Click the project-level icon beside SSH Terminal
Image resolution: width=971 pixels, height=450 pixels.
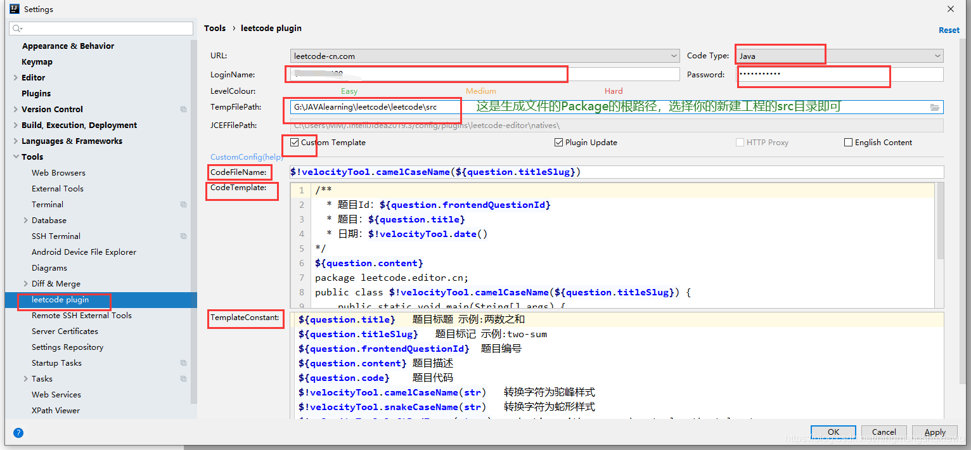point(183,236)
